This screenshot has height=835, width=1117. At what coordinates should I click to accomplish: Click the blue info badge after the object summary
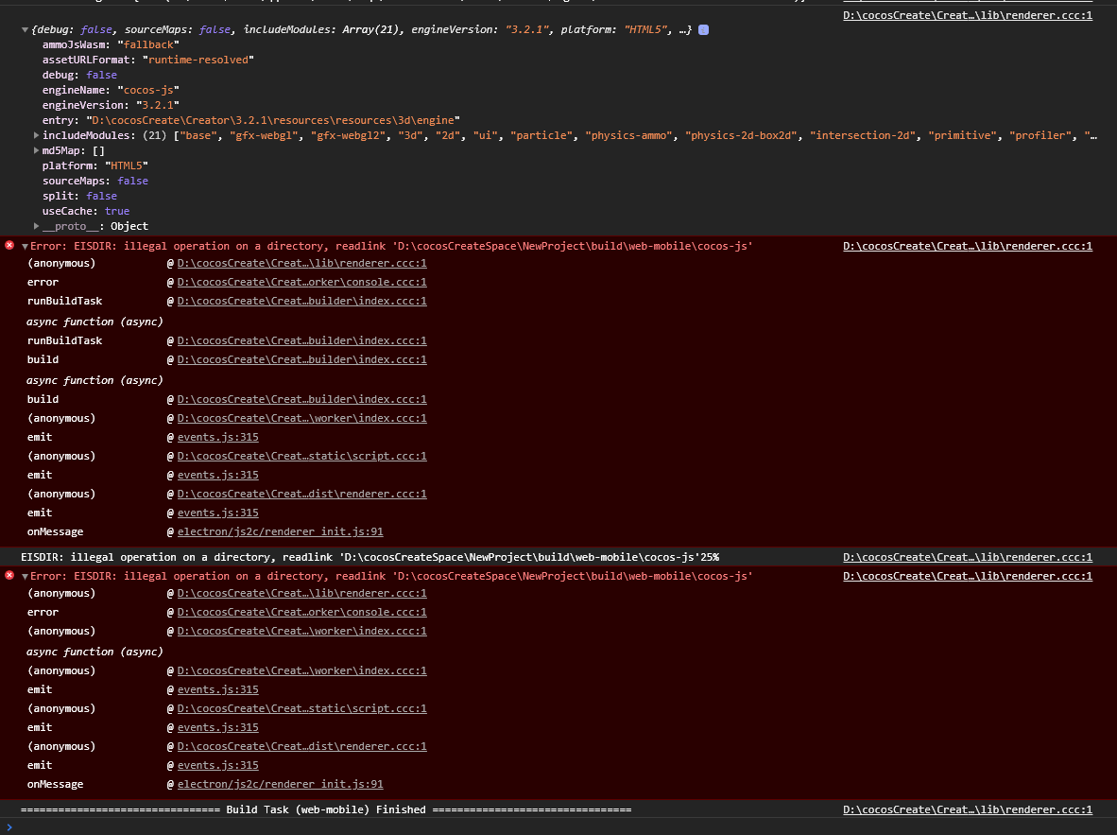[x=703, y=30]
